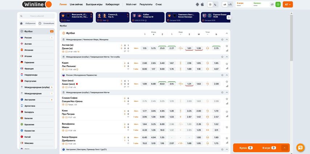Select Англия in the sidebar

pyautogui.click(x=37, y=44)
